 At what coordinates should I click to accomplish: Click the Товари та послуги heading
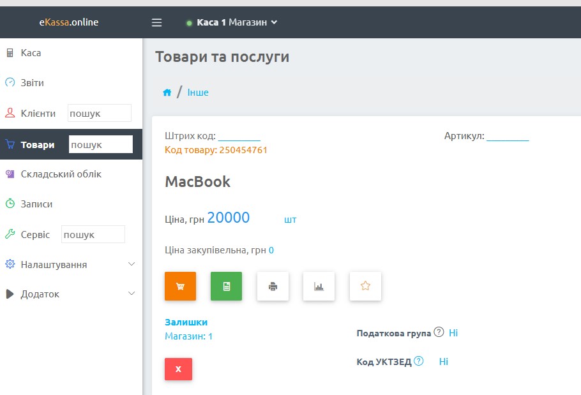(222, 57)
